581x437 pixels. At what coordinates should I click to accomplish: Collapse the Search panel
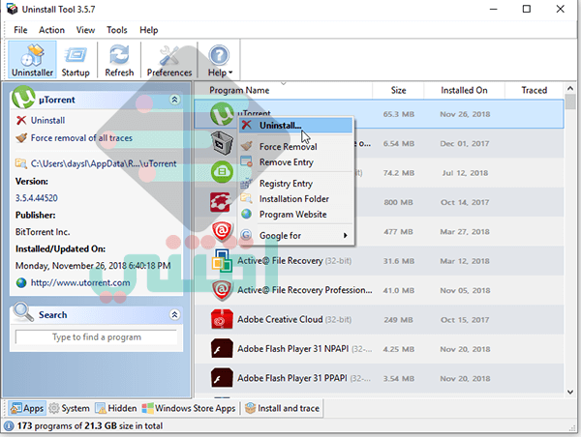click(174, 314)
